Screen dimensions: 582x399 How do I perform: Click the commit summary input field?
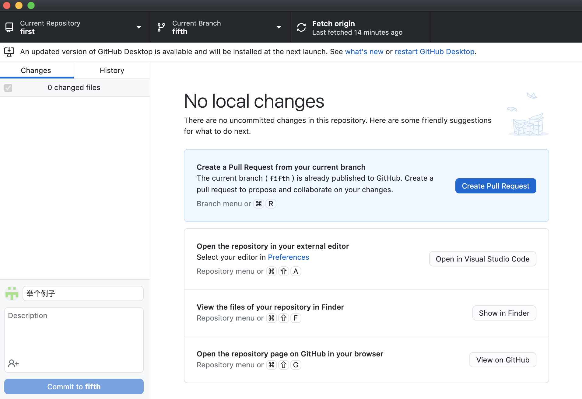[83, 294]
